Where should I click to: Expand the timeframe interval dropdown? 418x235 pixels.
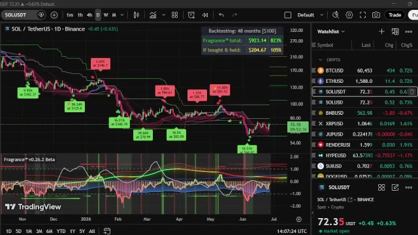tap(122, 15)
